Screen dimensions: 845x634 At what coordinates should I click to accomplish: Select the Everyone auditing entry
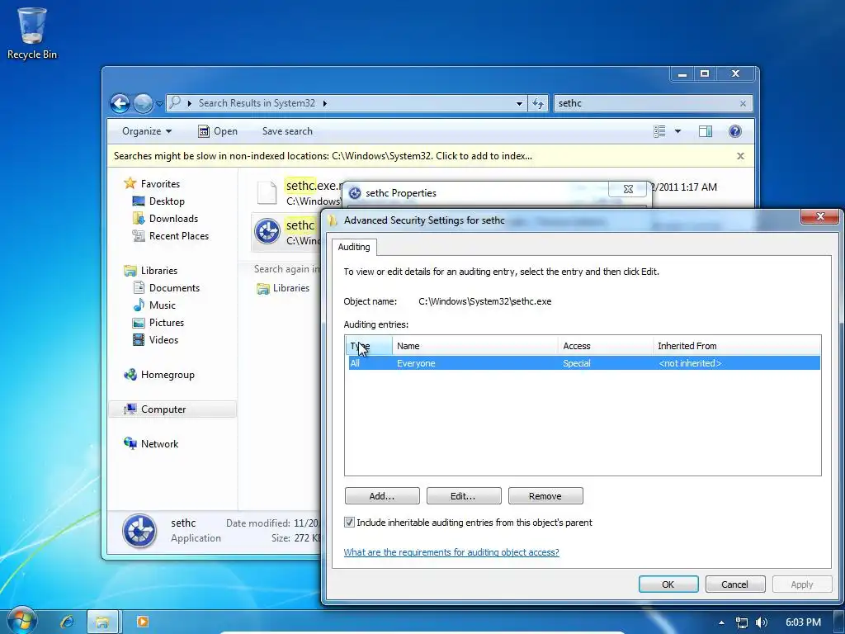coord(583,363)
